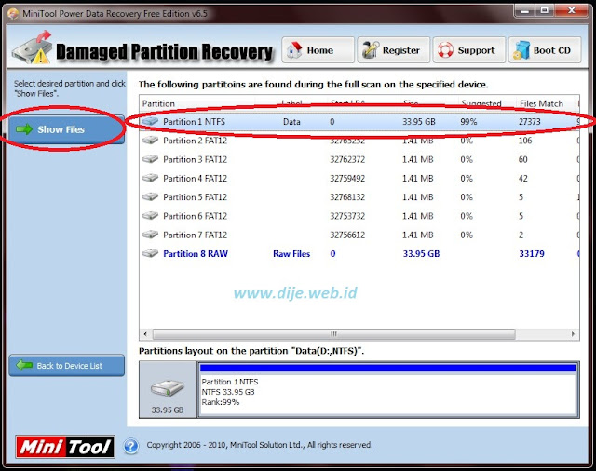596x471 pixels.
Task: Click the Raw Files label cell
Action: click(291, 253)
